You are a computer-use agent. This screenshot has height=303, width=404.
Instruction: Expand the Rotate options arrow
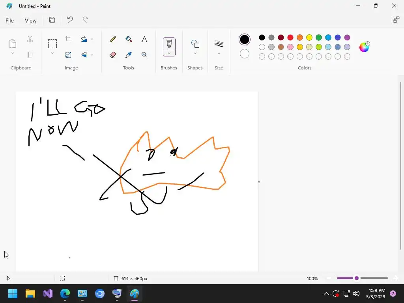point(92,39)
